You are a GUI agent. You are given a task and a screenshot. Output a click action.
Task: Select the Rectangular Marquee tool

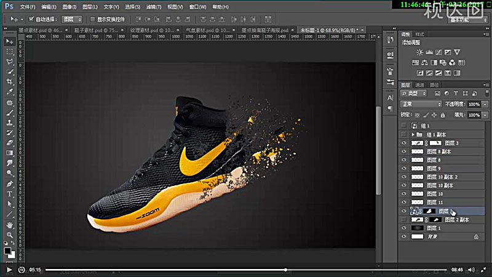point(10,52)
